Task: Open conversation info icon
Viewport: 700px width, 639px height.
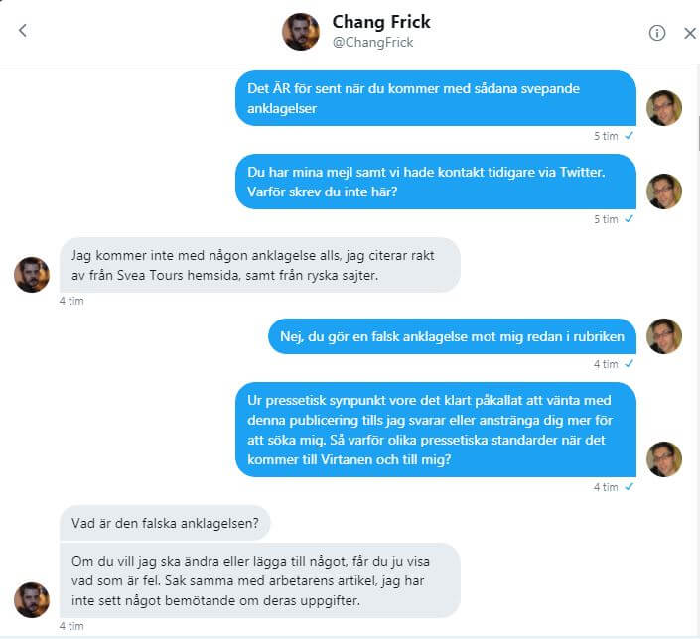Action: coord(657,33)
